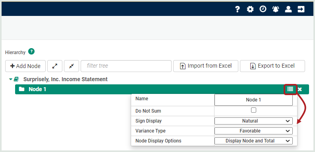Edit the Name field containing Node 1

(x=253, y=100)
